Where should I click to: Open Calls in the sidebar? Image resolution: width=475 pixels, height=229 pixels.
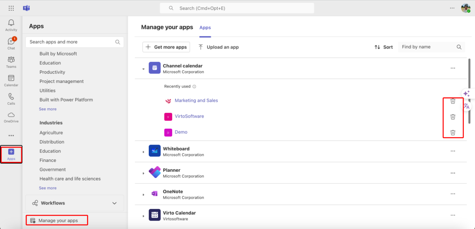[x=11, y=99]
